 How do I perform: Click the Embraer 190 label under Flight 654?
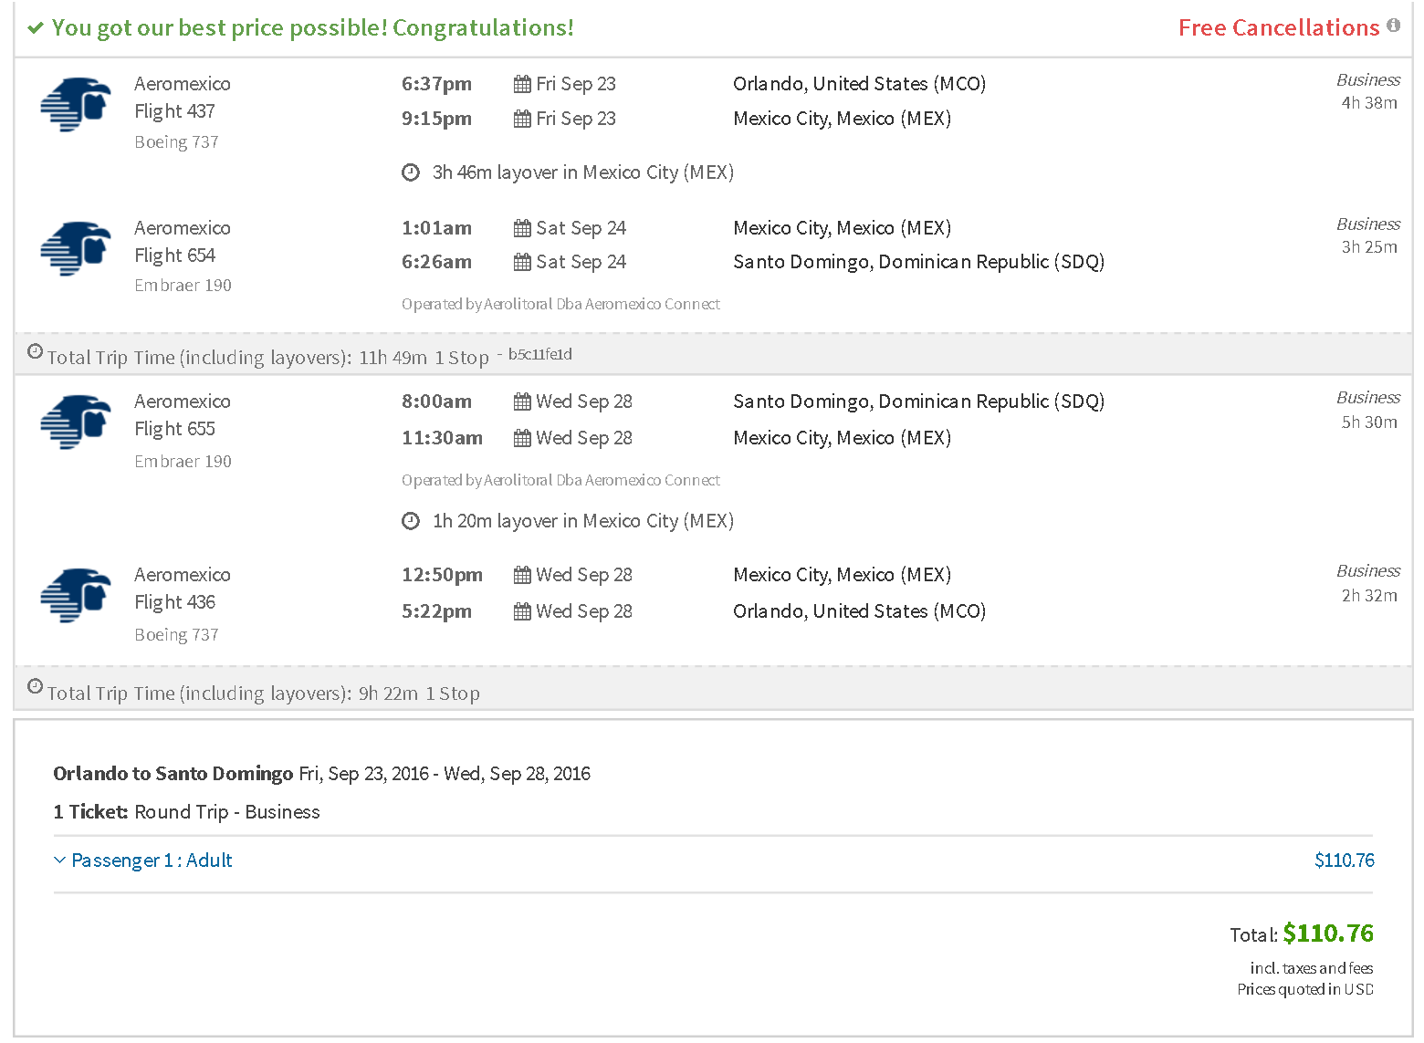coord(183,286)
